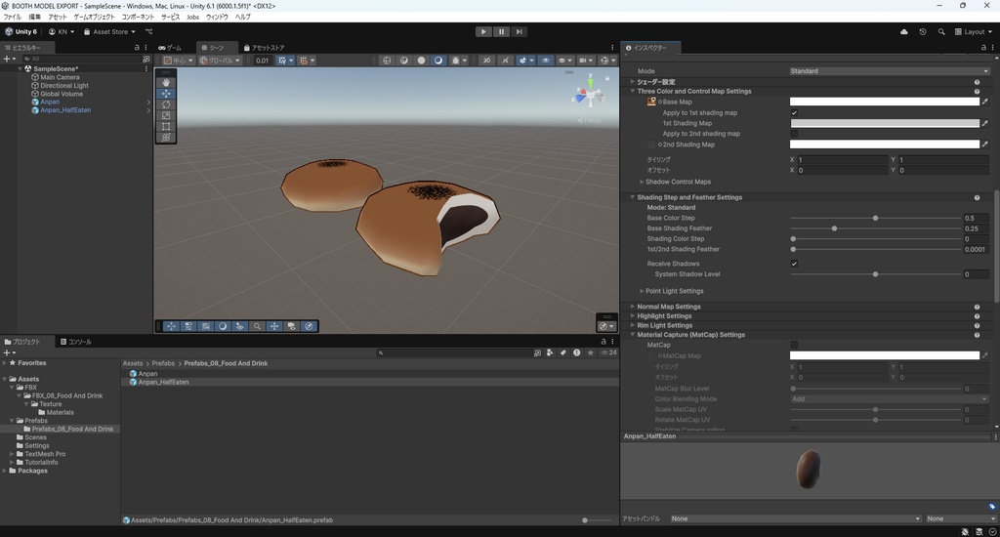
Task: Expand Shadow Control Maps section
Action: click(x=642, y=182)
